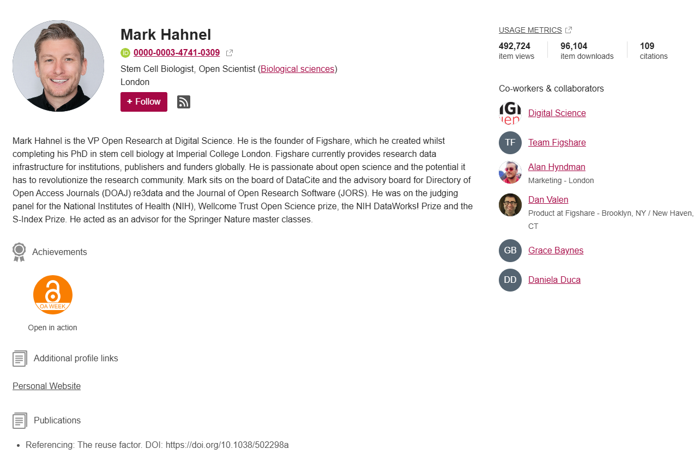Click the Achievements ribbon icon
This screenshot has width=700, height=455.
[x=19, y=252]
